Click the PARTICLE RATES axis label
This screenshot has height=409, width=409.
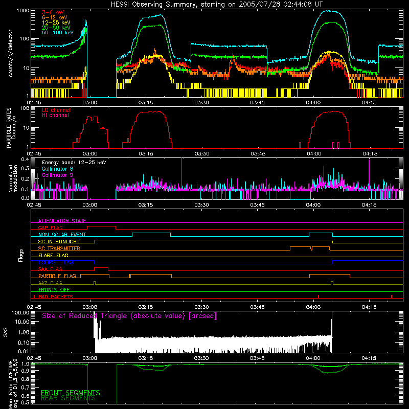coord(9,128)
